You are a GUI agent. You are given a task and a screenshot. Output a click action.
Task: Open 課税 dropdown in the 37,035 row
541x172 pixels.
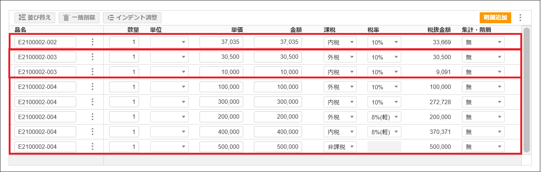[340, 42]
